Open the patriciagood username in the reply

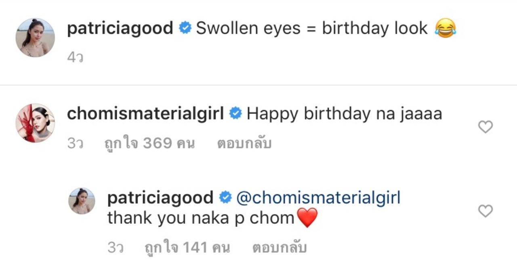160,198
